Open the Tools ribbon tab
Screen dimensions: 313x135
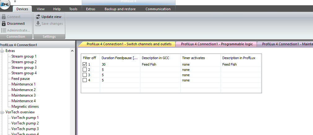click(x=73, y=9)
